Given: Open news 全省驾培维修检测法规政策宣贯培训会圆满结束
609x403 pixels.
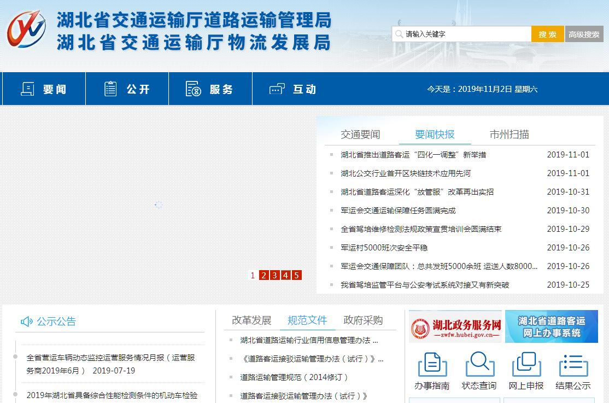Looking at the screenshot, I should pos(421,229).
